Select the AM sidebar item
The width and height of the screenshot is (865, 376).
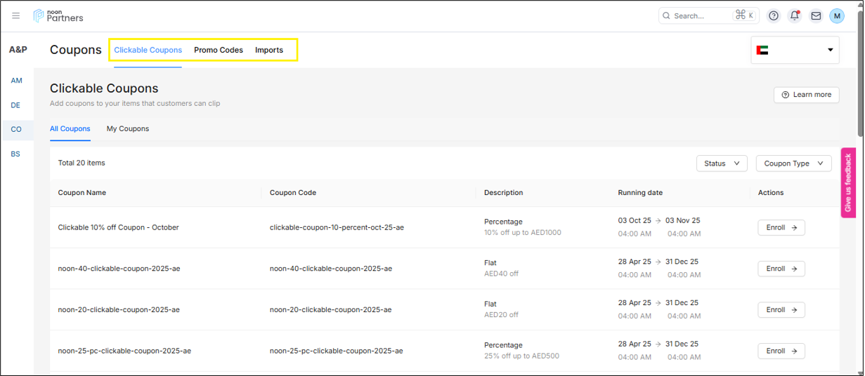click(x=16, y=81)
